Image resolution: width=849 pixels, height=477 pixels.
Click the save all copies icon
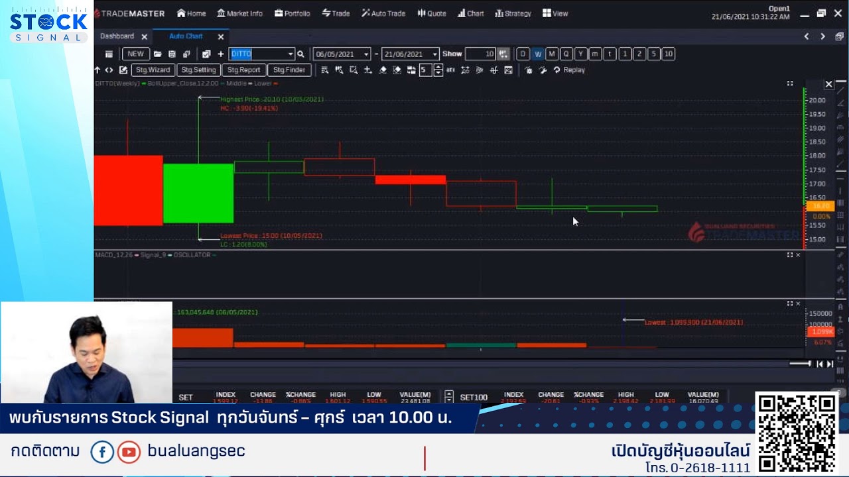186,54
